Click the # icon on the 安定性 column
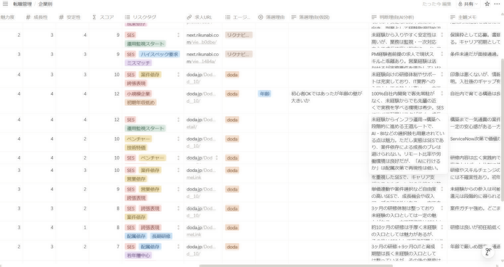Viewport: 504px width, 267px height. (x=61, y=17)
